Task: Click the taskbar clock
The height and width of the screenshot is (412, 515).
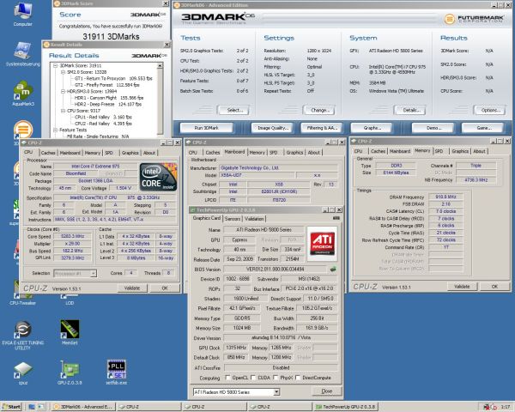Action: tap(506, 407)
